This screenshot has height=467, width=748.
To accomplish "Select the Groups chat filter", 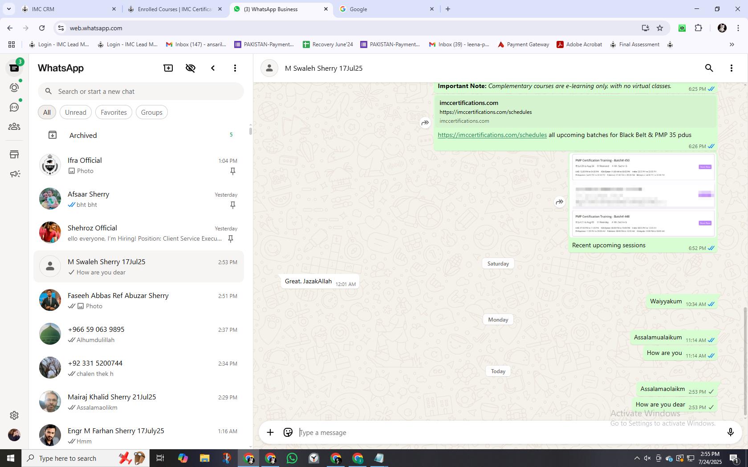I will click(151, 113).
